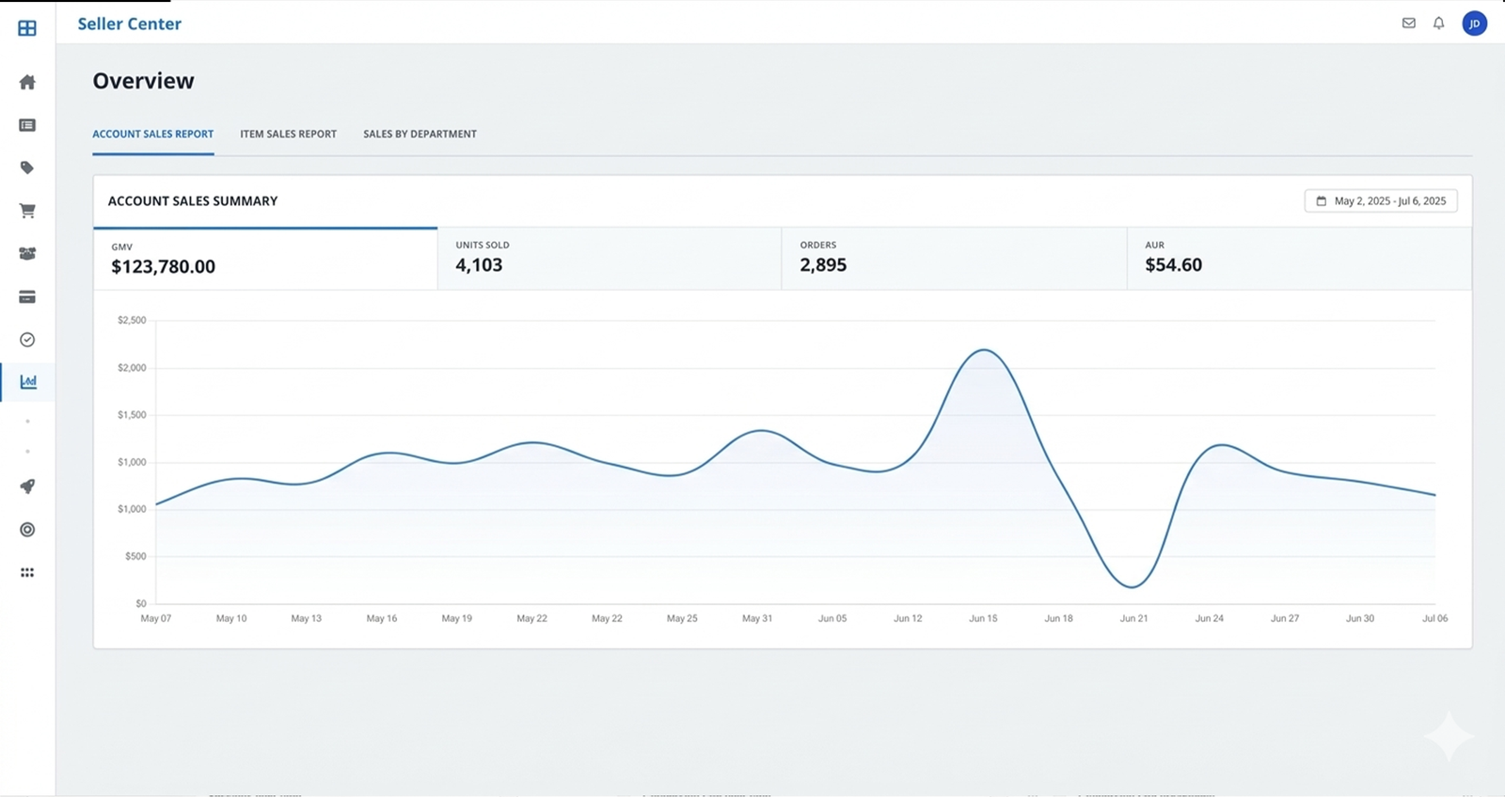The height and width of the screenshot is (797, 1505).
Task: Click the grid logo icon at sidebar top
Action: [x=27, y=28]
